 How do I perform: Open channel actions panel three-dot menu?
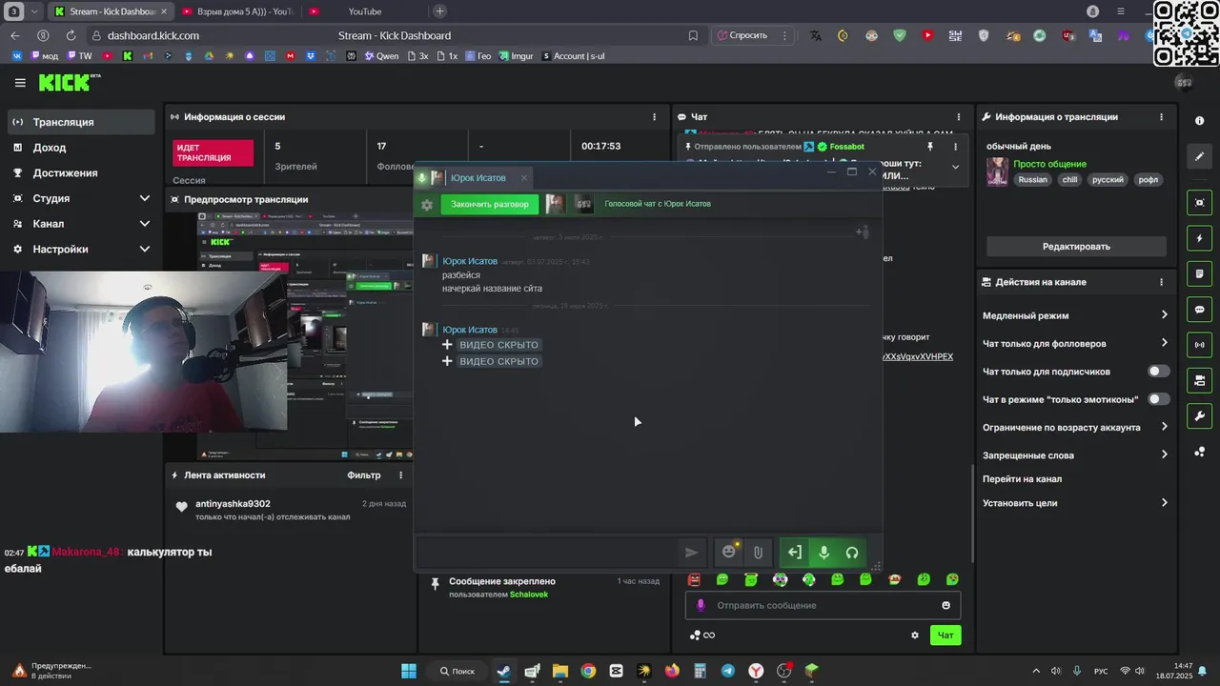pyautogui.click(x=1161, y=282)
